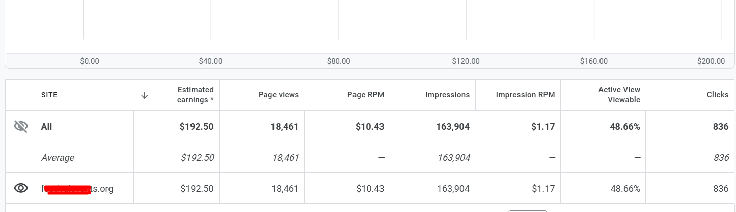Screen dimensions: 736x212
Task: Toggle the crossed-out eye icon for All row
Action: 21,127
